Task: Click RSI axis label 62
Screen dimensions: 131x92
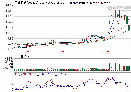Action: pos(12,84)
